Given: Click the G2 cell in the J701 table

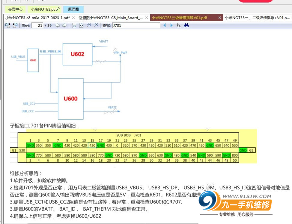Looking at the screenshot, I should [251, 150].
